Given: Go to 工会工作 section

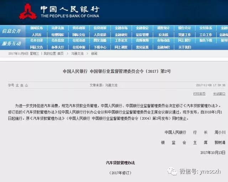Looking at the screenshot, I should pyautogui.click(x=206, y=35).
